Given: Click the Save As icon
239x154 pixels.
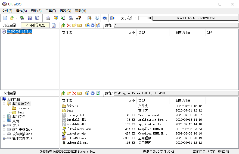Looking at the screenshot, I should (x=37, y=18).
